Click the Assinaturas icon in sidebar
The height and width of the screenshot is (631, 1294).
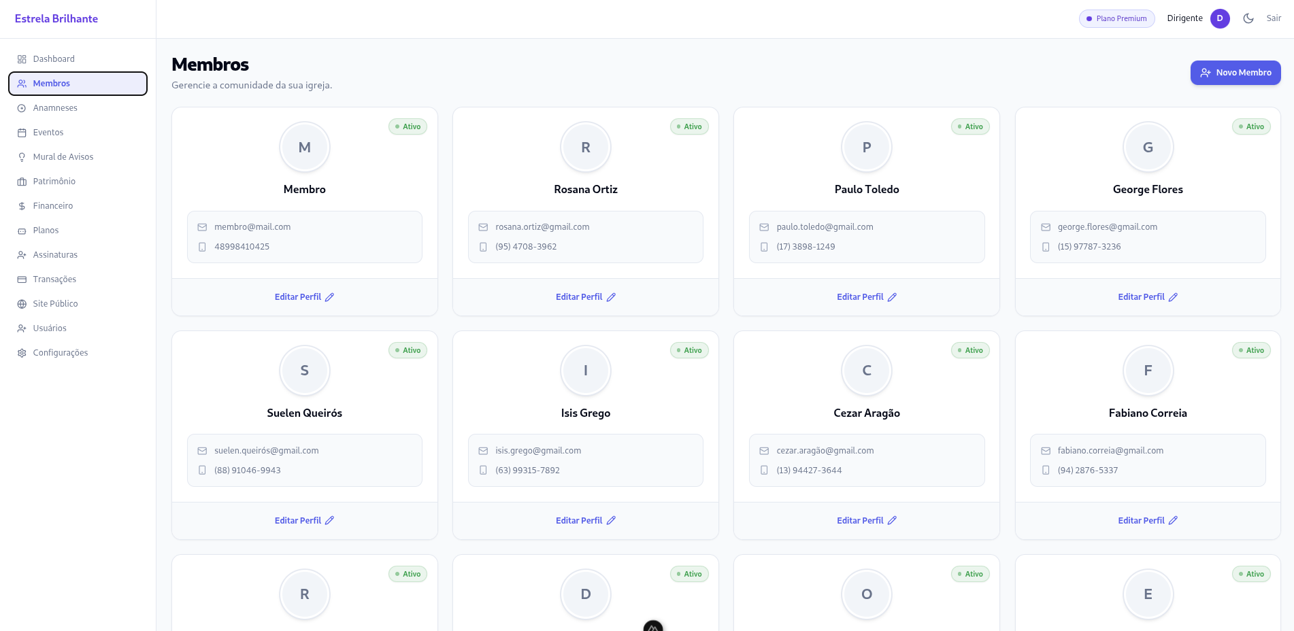(22, 255)
